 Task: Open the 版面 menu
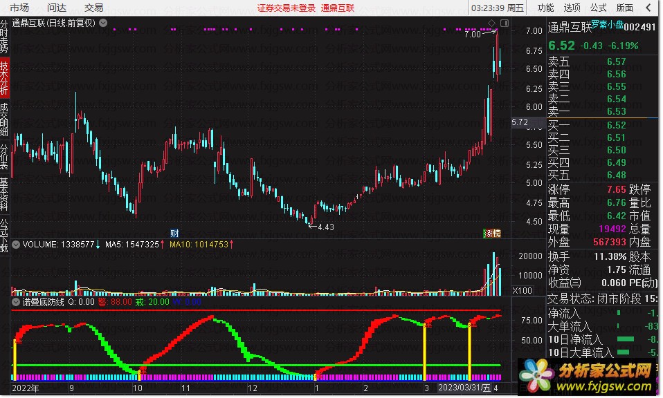pos(624,8)
